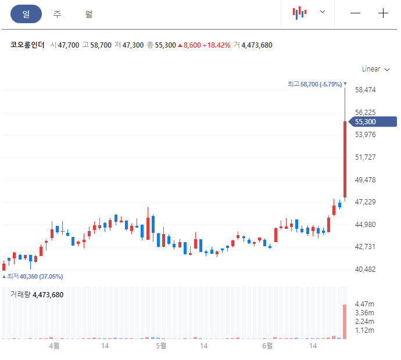401x360 pixels.
Task: Click the 53,976 price axis label
Action: pyautogui.click(x=365, y=135)
